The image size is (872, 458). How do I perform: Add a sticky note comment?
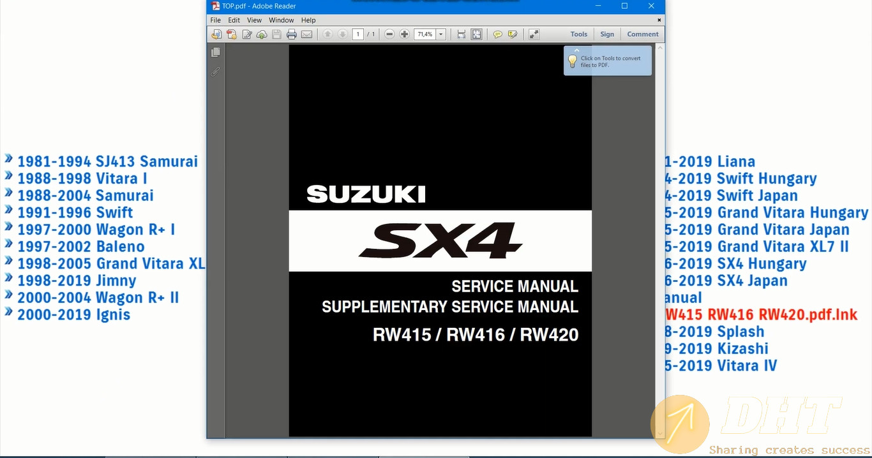497,34
